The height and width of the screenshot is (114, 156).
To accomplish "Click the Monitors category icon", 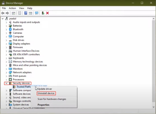I will (10, 69).
